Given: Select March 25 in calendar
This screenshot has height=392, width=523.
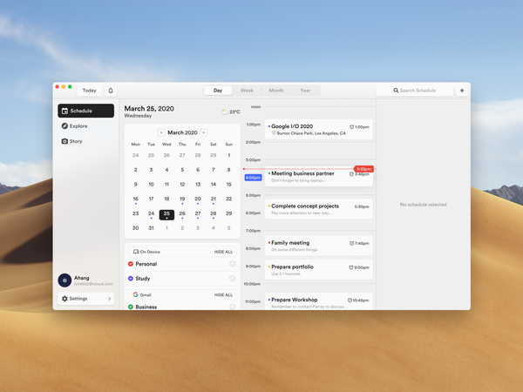Looking at the screenshot, I should (x=166, y=214).
